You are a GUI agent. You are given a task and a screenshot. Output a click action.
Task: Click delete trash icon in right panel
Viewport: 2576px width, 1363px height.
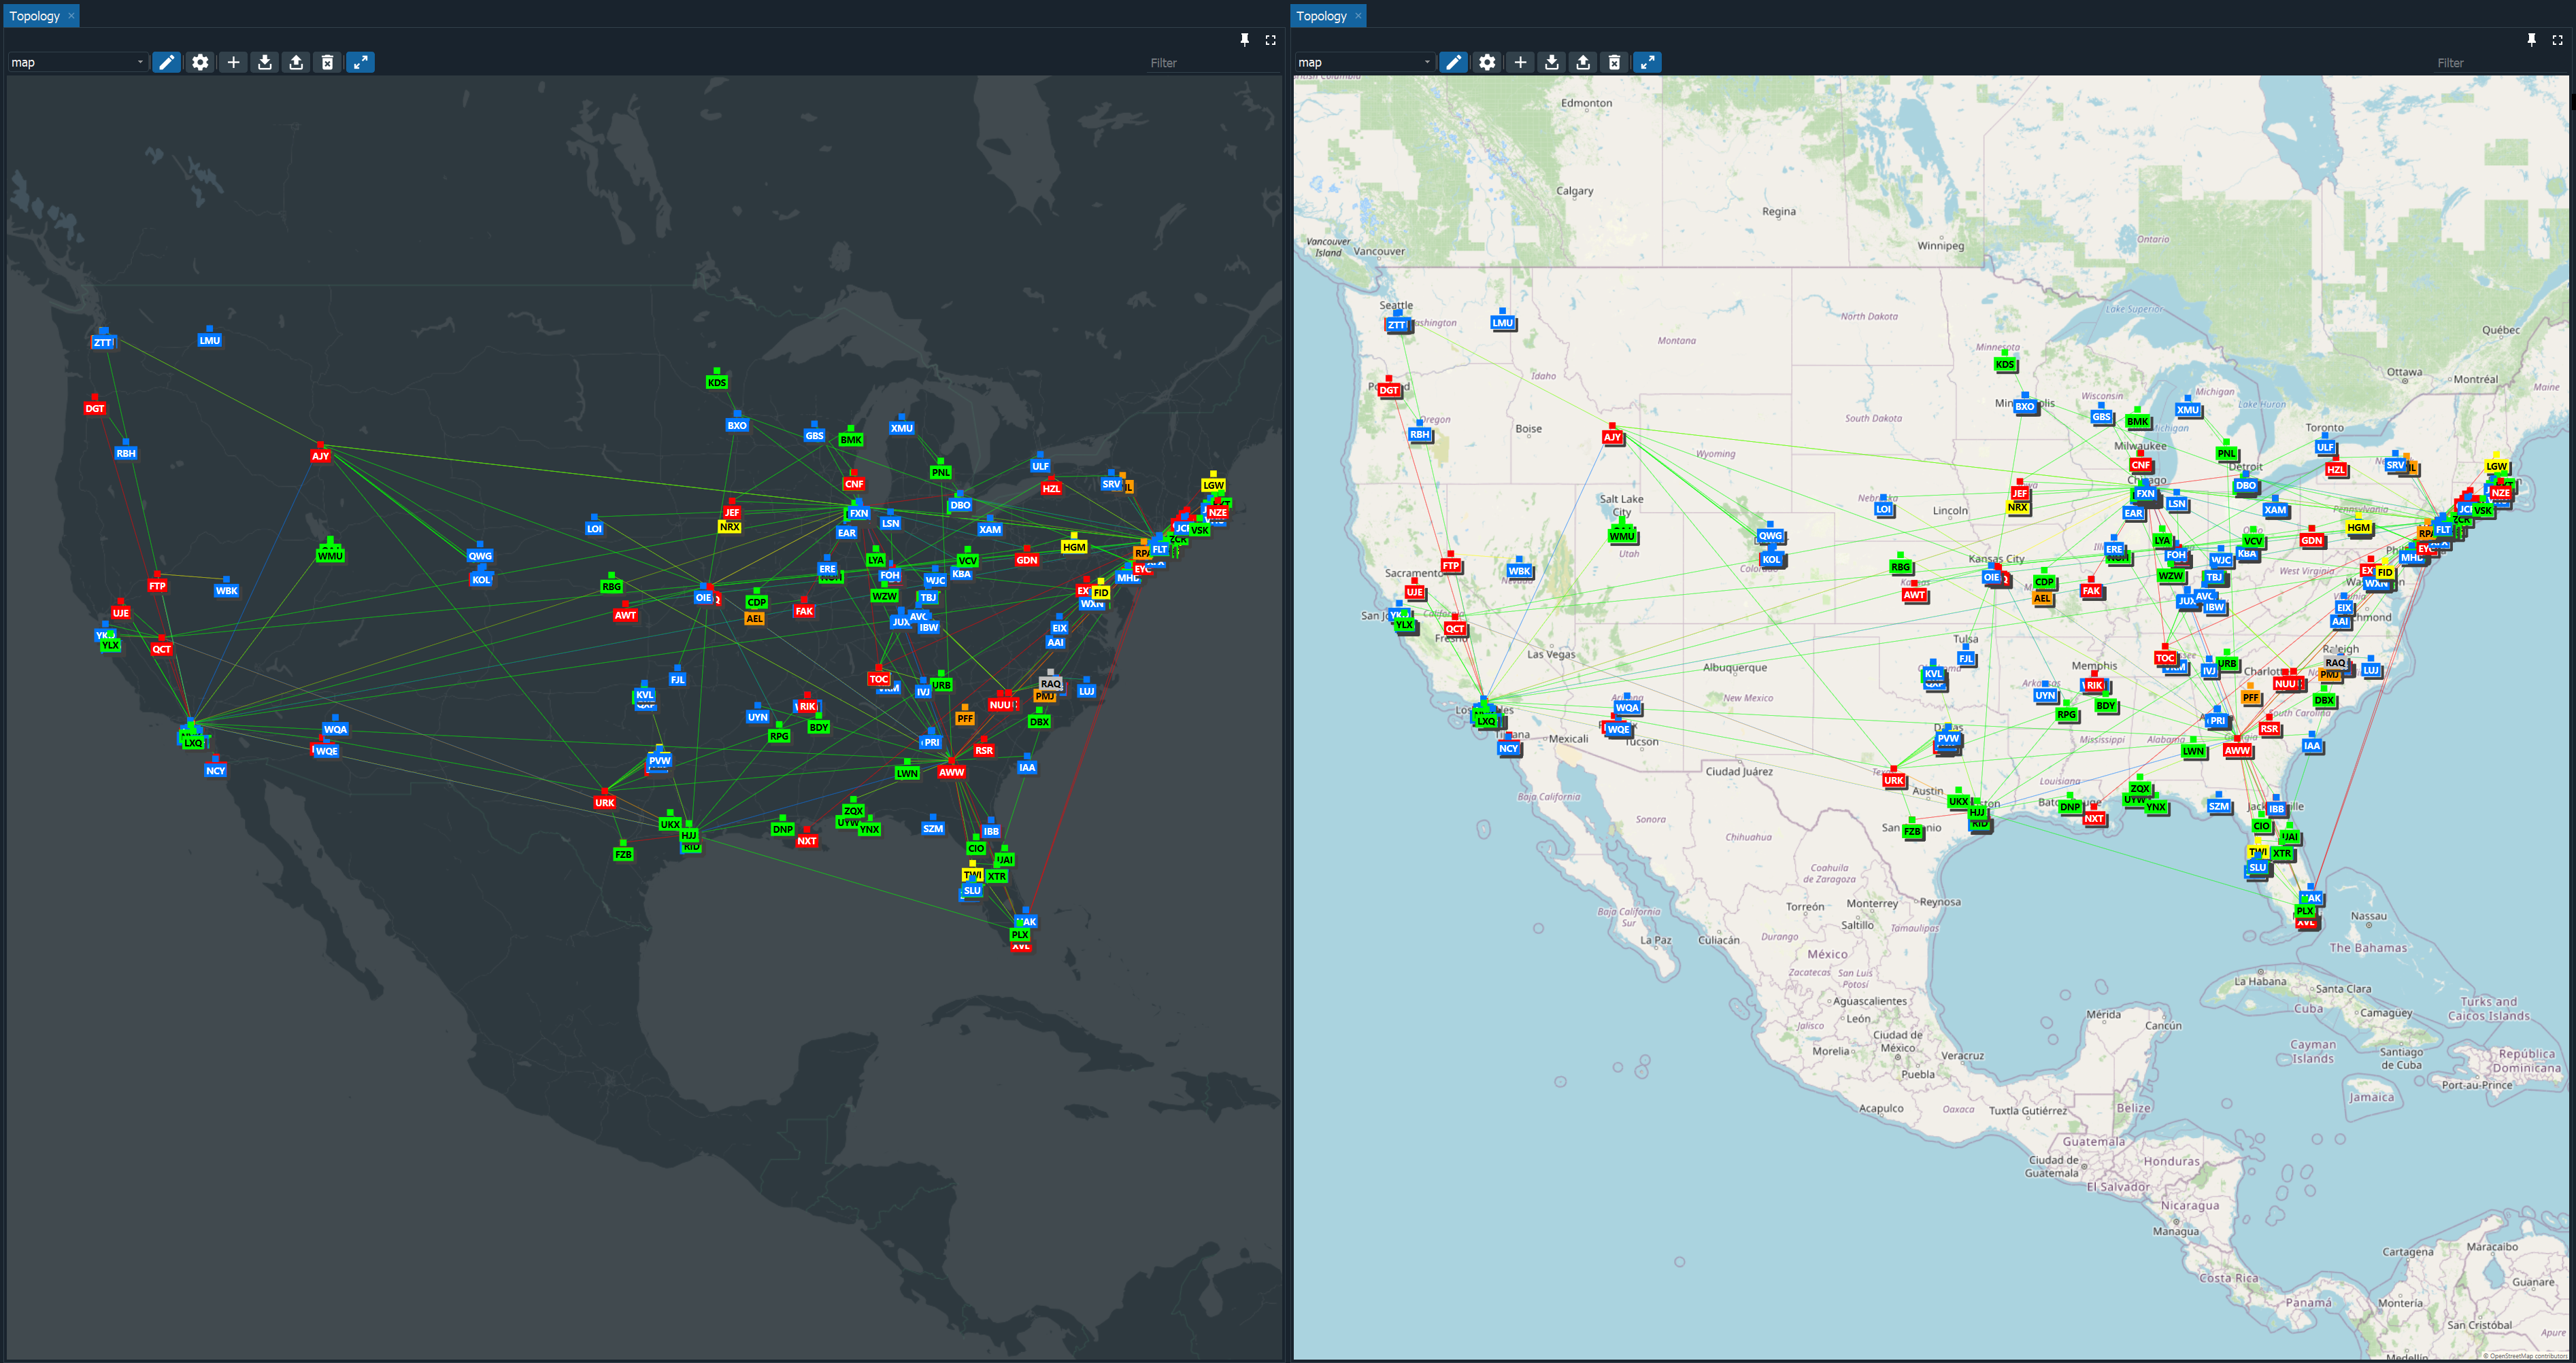(x=1614, y=62)
